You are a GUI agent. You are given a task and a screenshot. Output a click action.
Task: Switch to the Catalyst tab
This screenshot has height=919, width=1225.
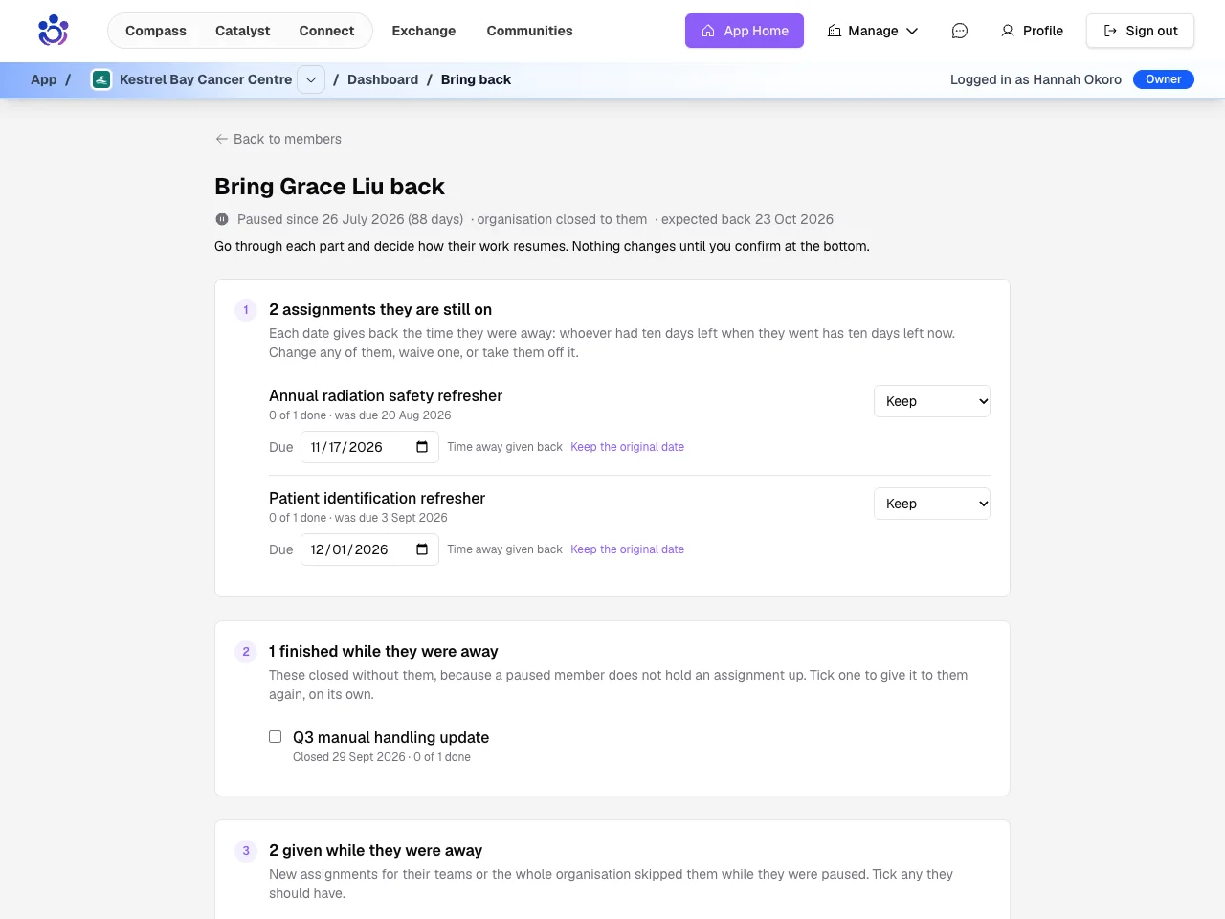[x=243, y=31]
